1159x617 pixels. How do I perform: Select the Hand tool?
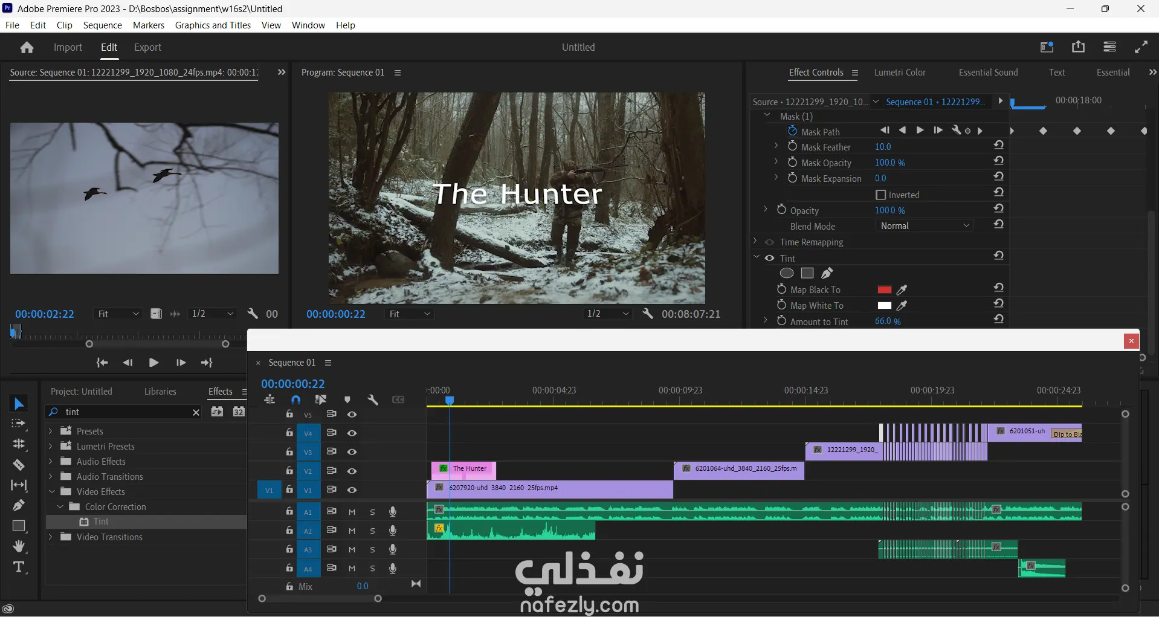tap(19, 546)
